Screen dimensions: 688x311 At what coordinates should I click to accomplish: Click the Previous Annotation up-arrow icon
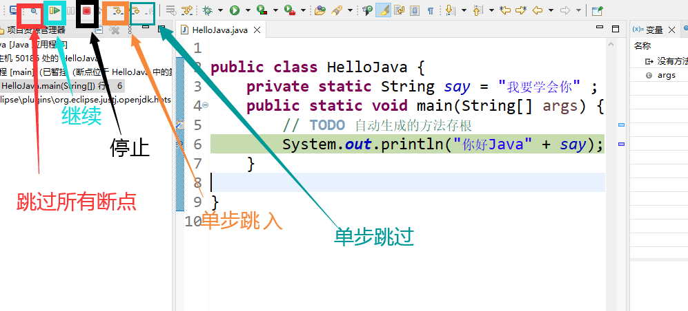[478, 10]
